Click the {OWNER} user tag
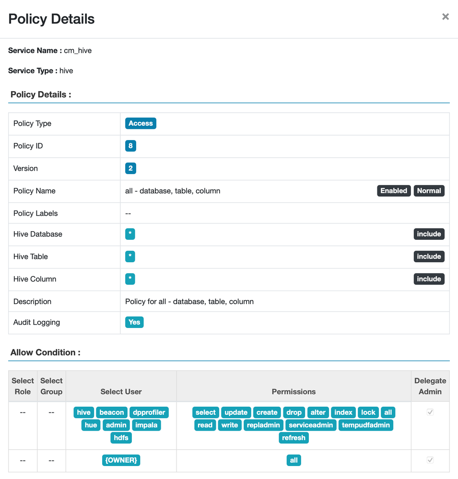The width and height of the screenshot is (458, 479). pyautogui.click(x=121, y=460)
